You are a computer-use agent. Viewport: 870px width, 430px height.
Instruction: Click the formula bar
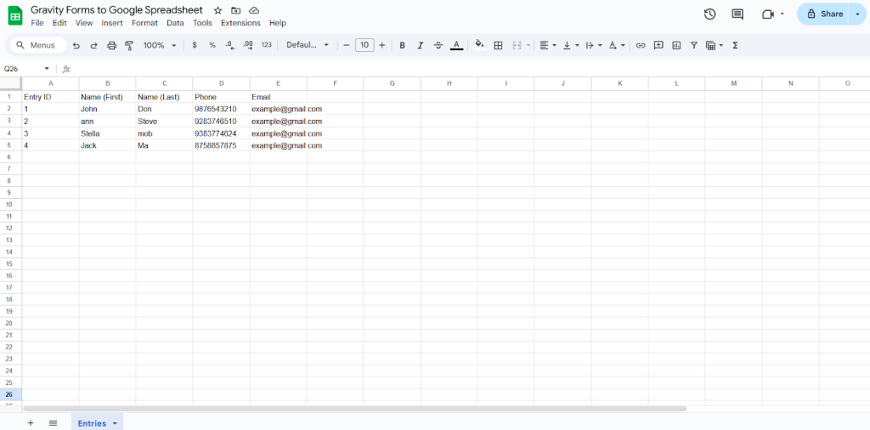pyautogui.click(x=471, y=69)
